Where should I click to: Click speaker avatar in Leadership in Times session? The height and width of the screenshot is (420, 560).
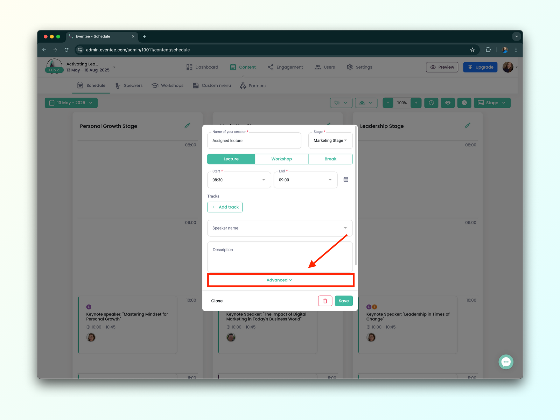pos(371,337)
